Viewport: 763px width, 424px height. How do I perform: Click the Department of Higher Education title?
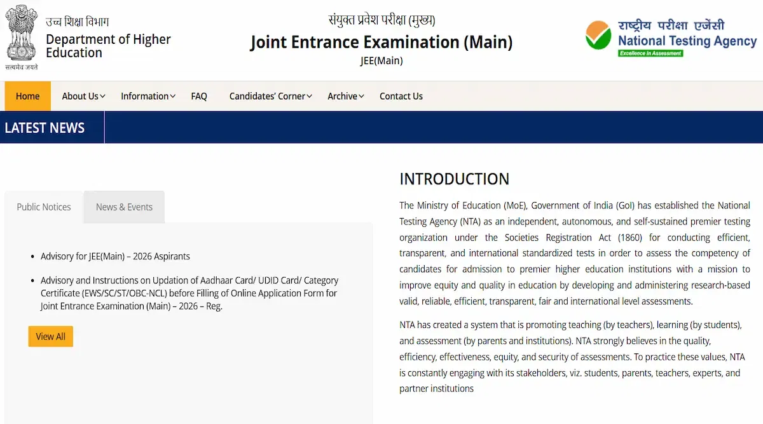coord(108,46)
